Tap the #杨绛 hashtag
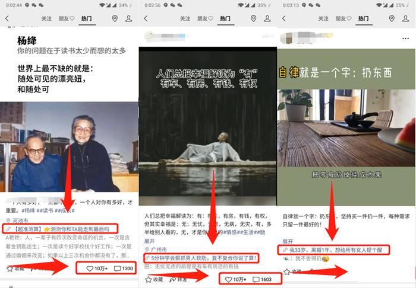416x288 pixels. (29, 210)
